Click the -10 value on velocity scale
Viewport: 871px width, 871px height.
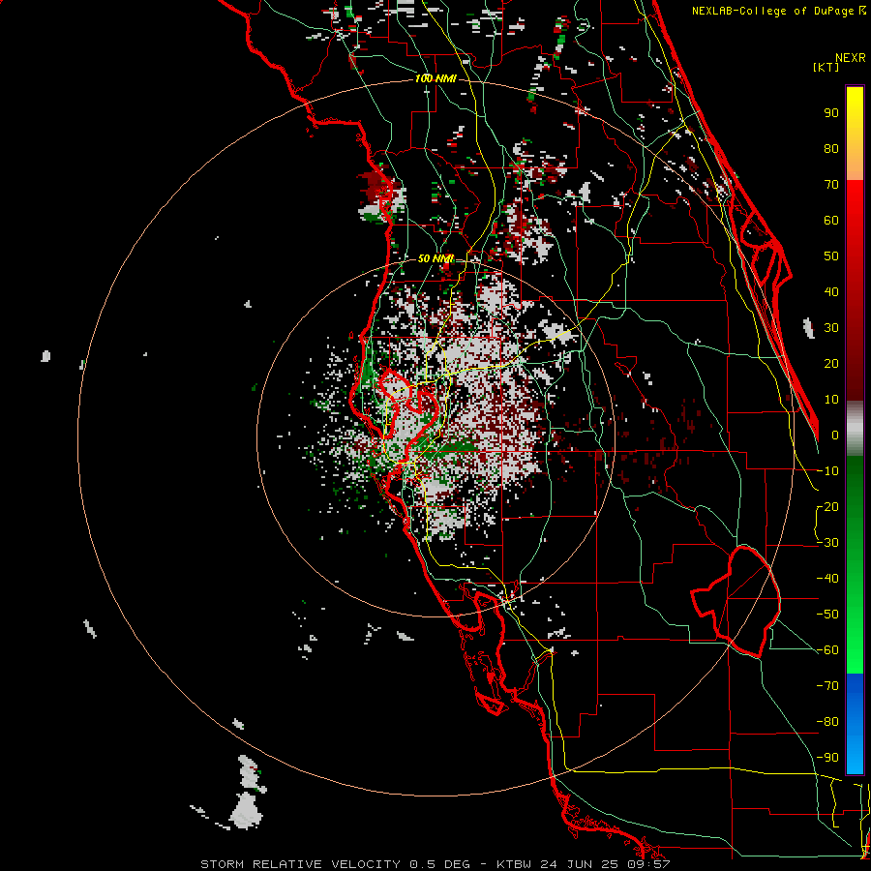(x=827, y=471)
